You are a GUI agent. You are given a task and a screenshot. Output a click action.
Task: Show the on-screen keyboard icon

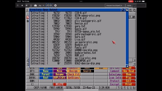click(x=35, y=5)
